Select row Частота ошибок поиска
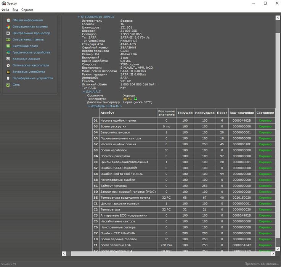Image resolution: width=281 pixels, height=267 pixels. coord(184,144)
